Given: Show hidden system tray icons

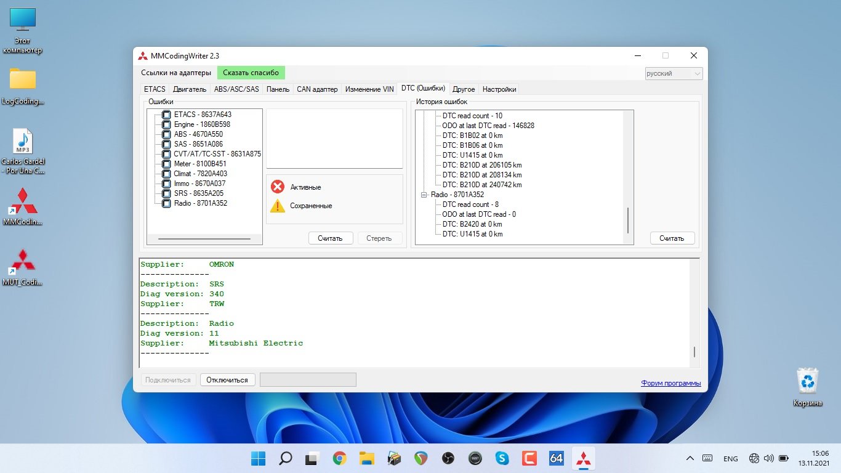Looking at the screenshot, I should click(690, 458).
